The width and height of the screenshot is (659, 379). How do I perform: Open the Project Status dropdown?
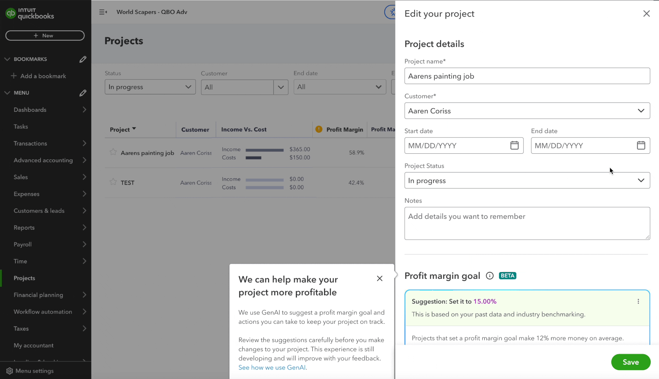527,180
